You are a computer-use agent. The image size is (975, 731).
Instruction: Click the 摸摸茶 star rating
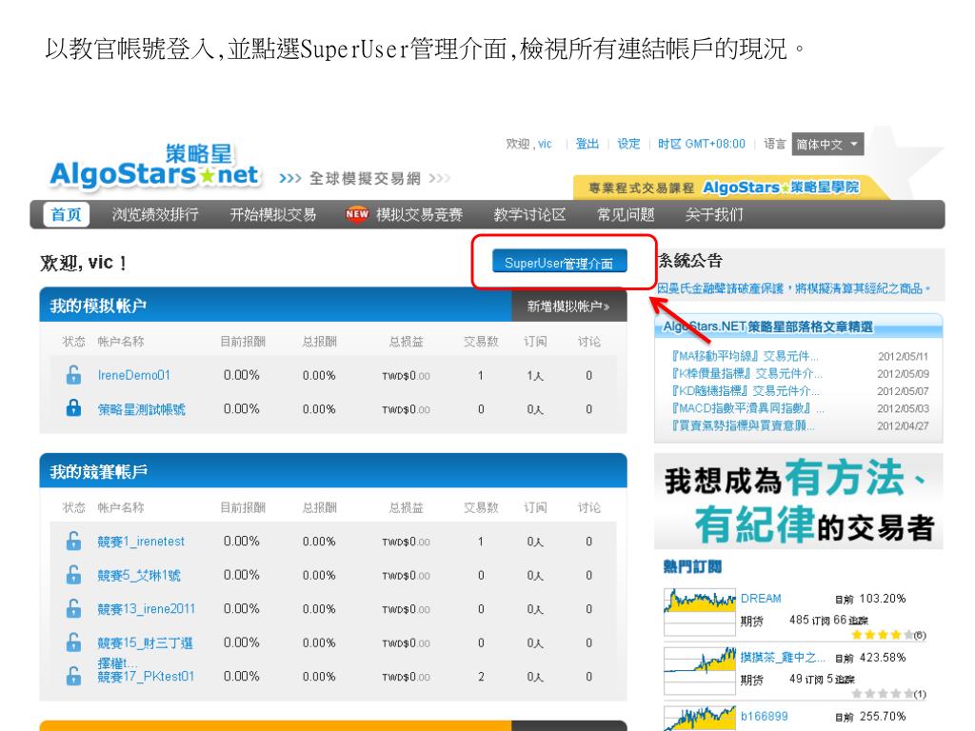click(883, 694)
